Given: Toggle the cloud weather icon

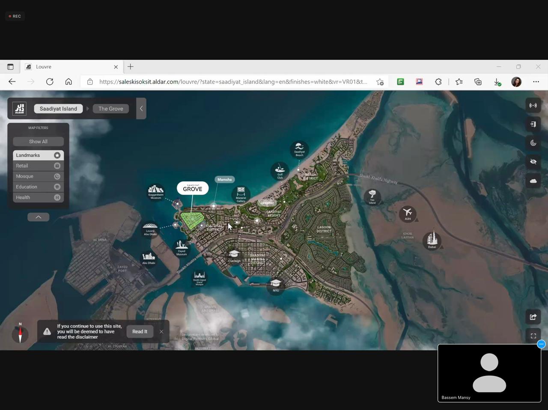Looking at the screenshot, I should 533,181.
